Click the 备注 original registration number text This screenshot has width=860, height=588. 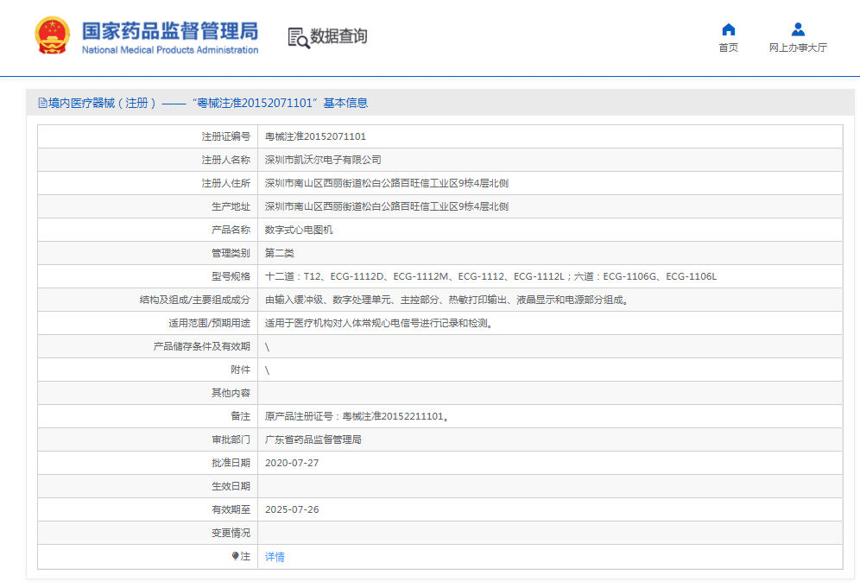[x=357, y=416]
